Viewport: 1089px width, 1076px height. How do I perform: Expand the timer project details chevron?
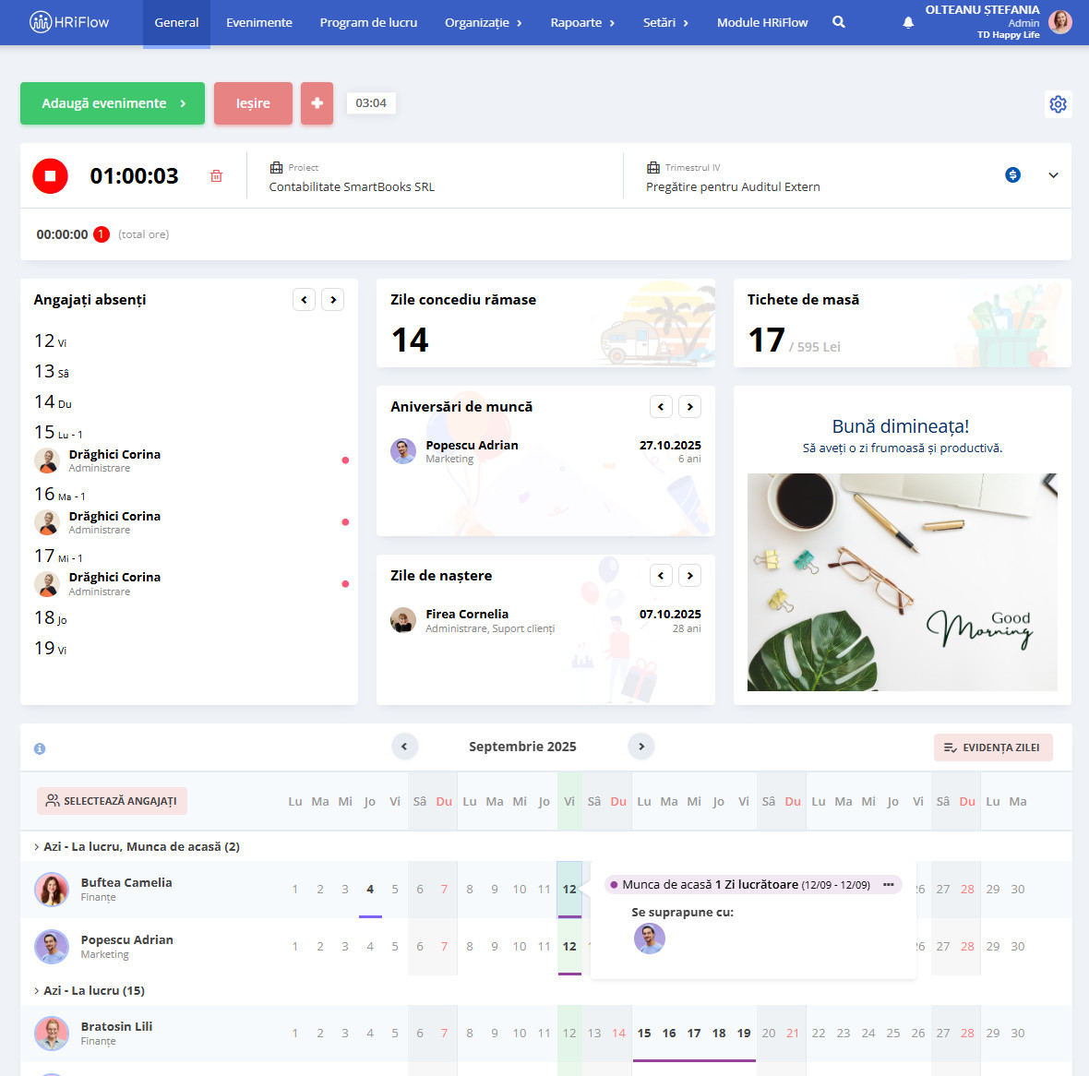click(x=1053, y=175)
